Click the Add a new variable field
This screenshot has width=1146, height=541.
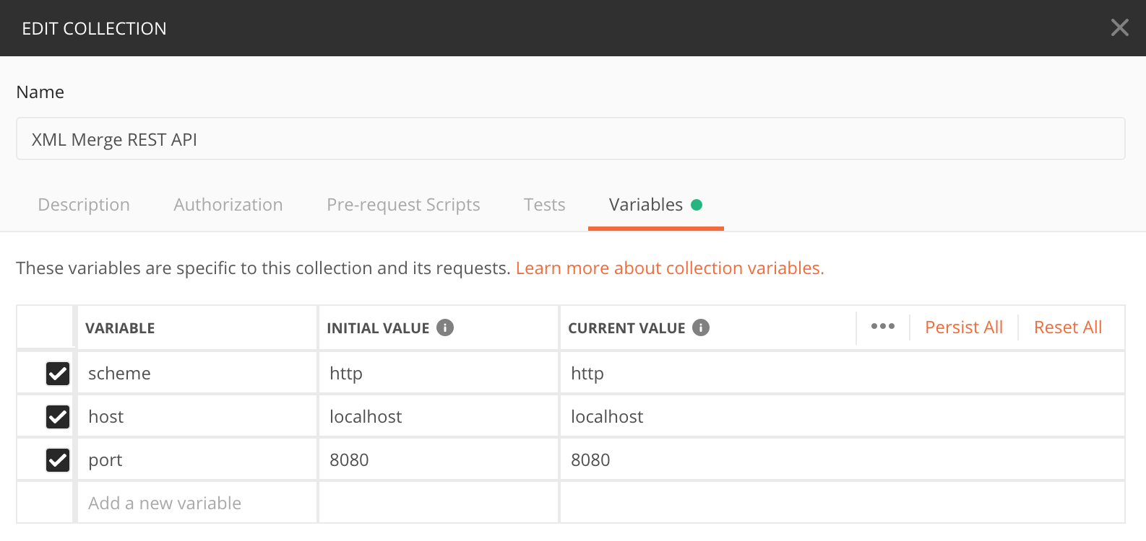197,503
